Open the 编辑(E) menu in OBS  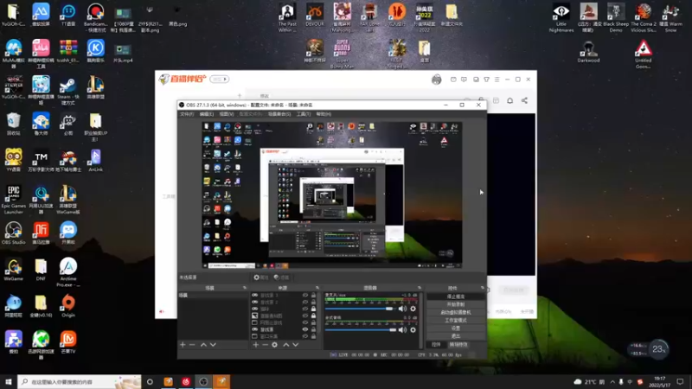coord(207,114)
